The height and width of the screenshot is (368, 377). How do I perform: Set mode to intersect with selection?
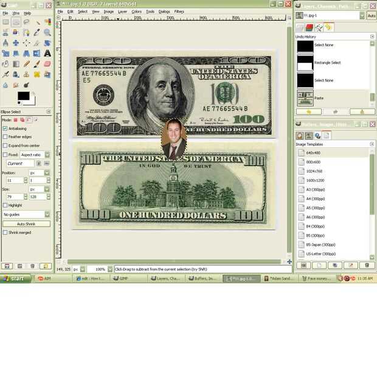pyautogui.click(x=36, y=119)
